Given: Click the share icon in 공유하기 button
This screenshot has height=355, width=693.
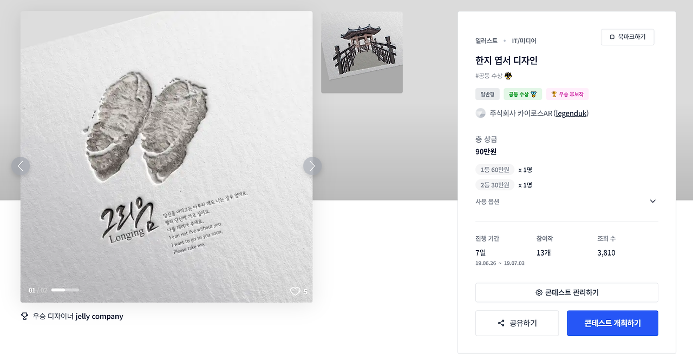Looking at the screenshot, I should coord(501,323).
